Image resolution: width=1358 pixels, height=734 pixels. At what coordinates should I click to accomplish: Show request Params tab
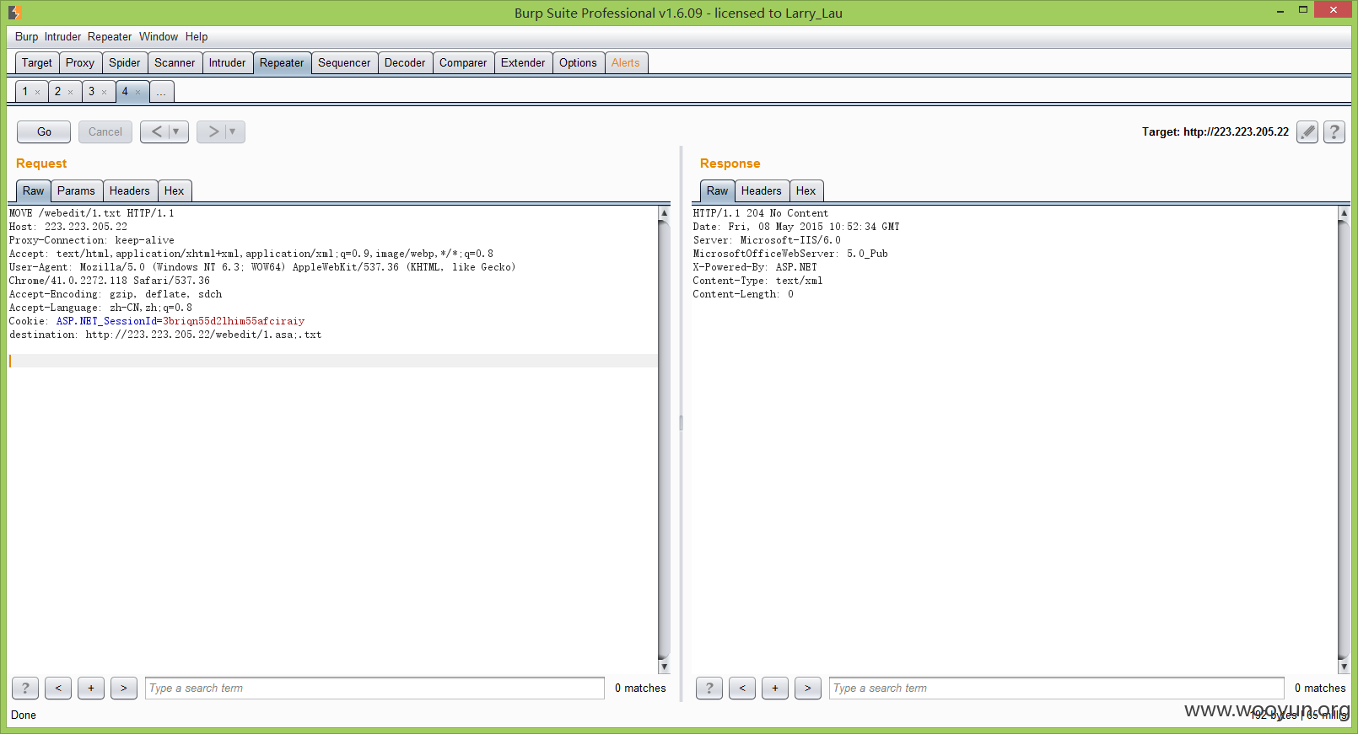[x=76, y=191]
